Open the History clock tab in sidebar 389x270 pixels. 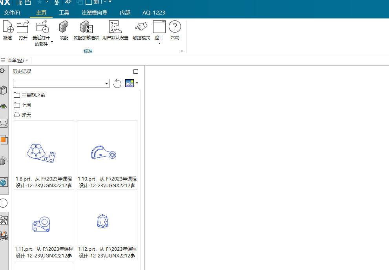pyautogui.click(x=4, y=203)
